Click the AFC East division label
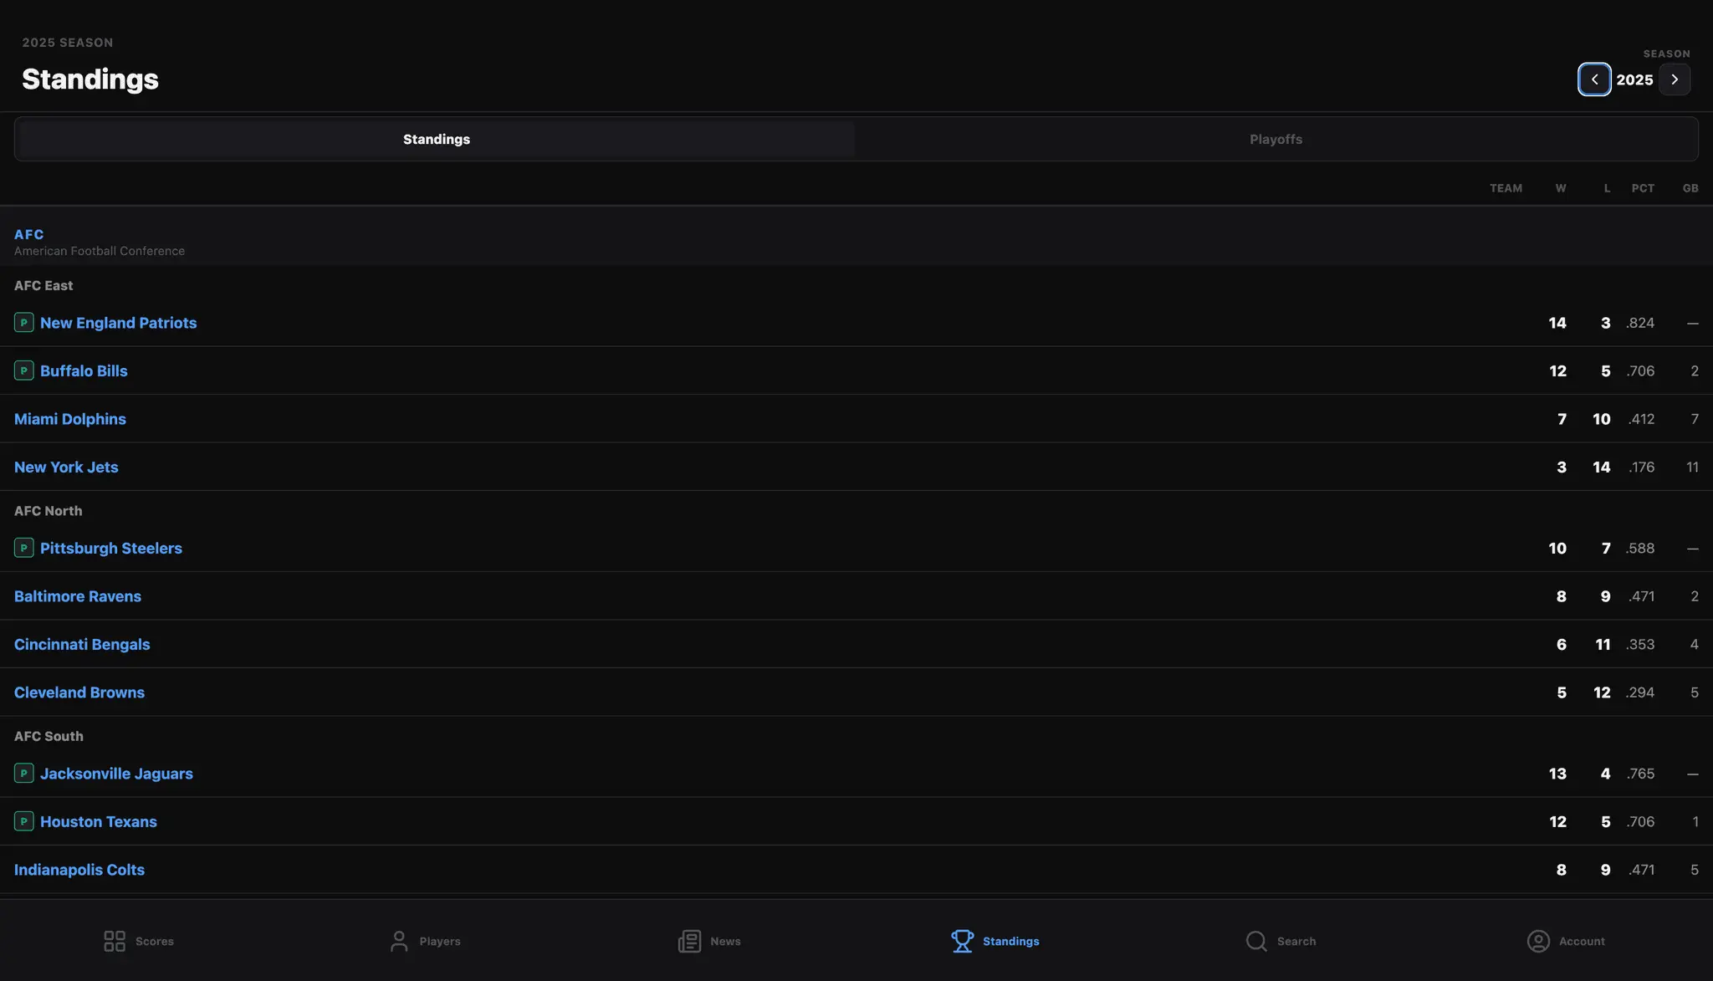 click(43, 285)
